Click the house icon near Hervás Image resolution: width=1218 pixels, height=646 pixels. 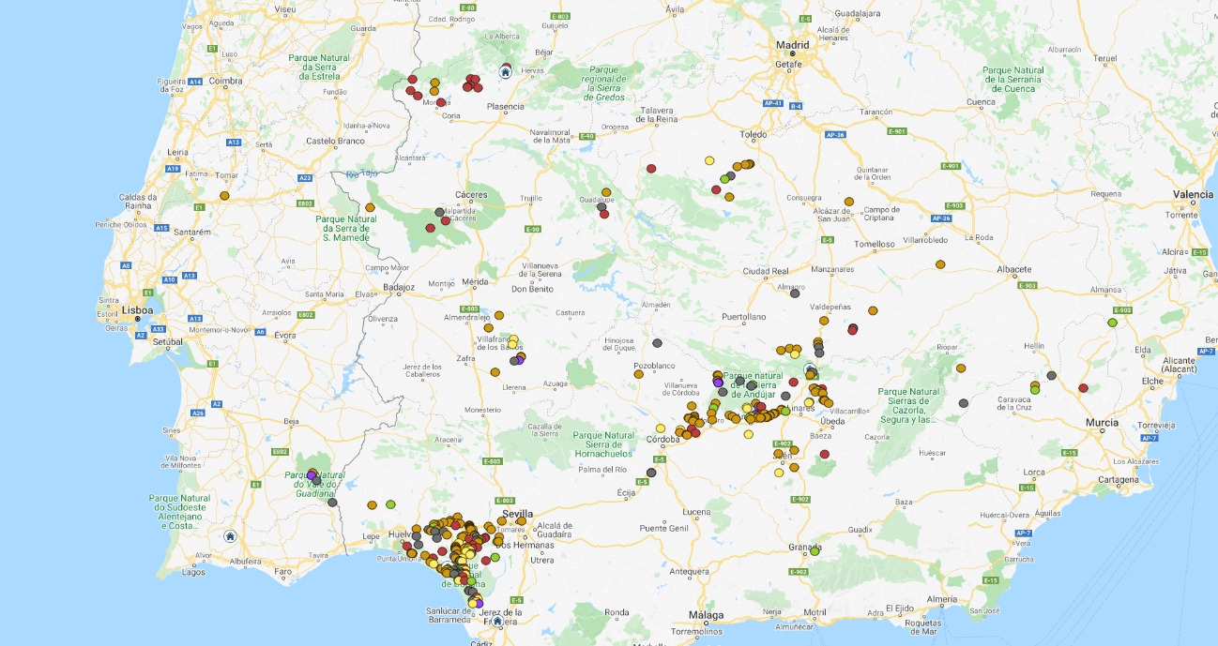click(505, 72)
